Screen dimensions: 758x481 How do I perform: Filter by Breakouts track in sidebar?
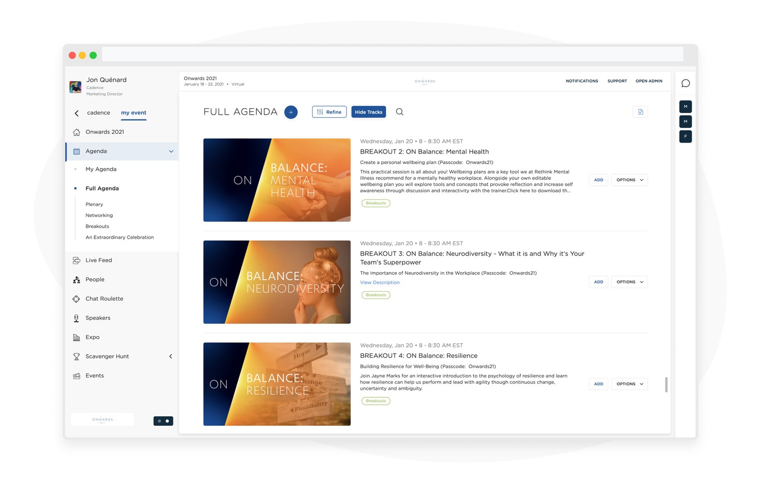[x=97, y=226]
